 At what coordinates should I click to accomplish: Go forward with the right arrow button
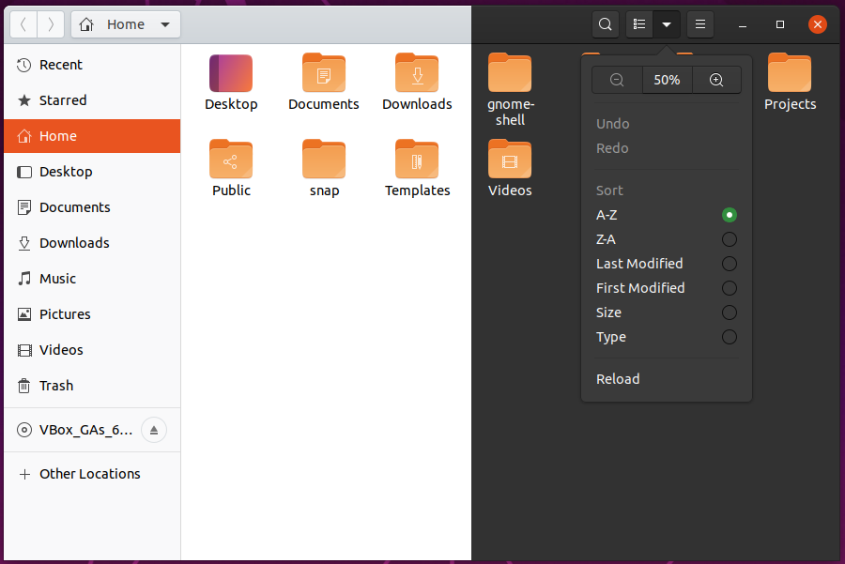51,24
